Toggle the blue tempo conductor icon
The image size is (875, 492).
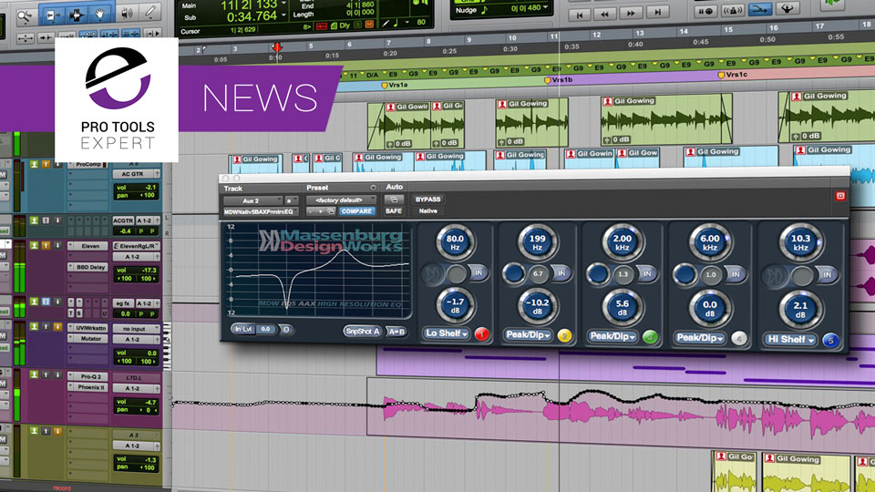point(759,9)
